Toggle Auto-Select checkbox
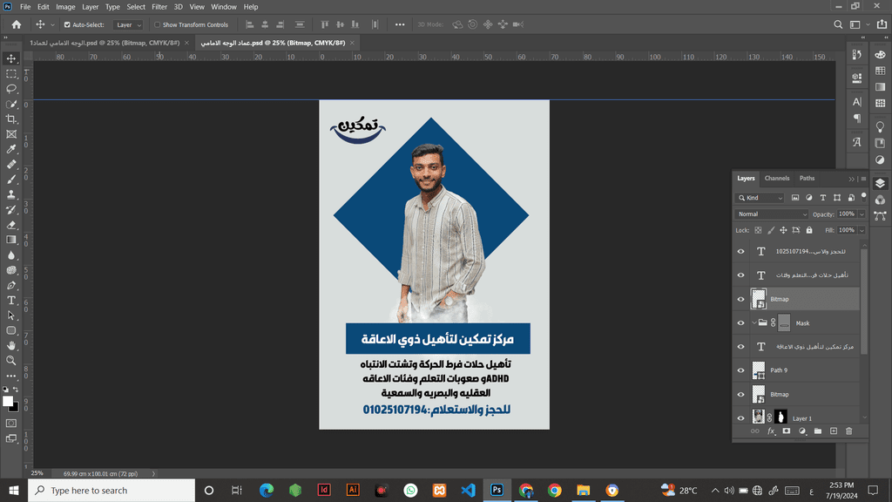892x502 pixels. click(x=67, y=25)
